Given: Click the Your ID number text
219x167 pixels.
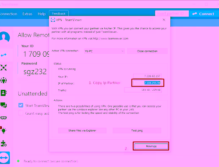Looking at the screenshot, I should coord(36,54).
